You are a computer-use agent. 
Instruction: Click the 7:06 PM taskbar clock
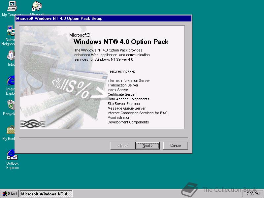[x=253, y=194]
